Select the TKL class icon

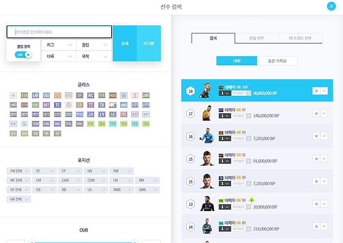[x=124, y=114]
